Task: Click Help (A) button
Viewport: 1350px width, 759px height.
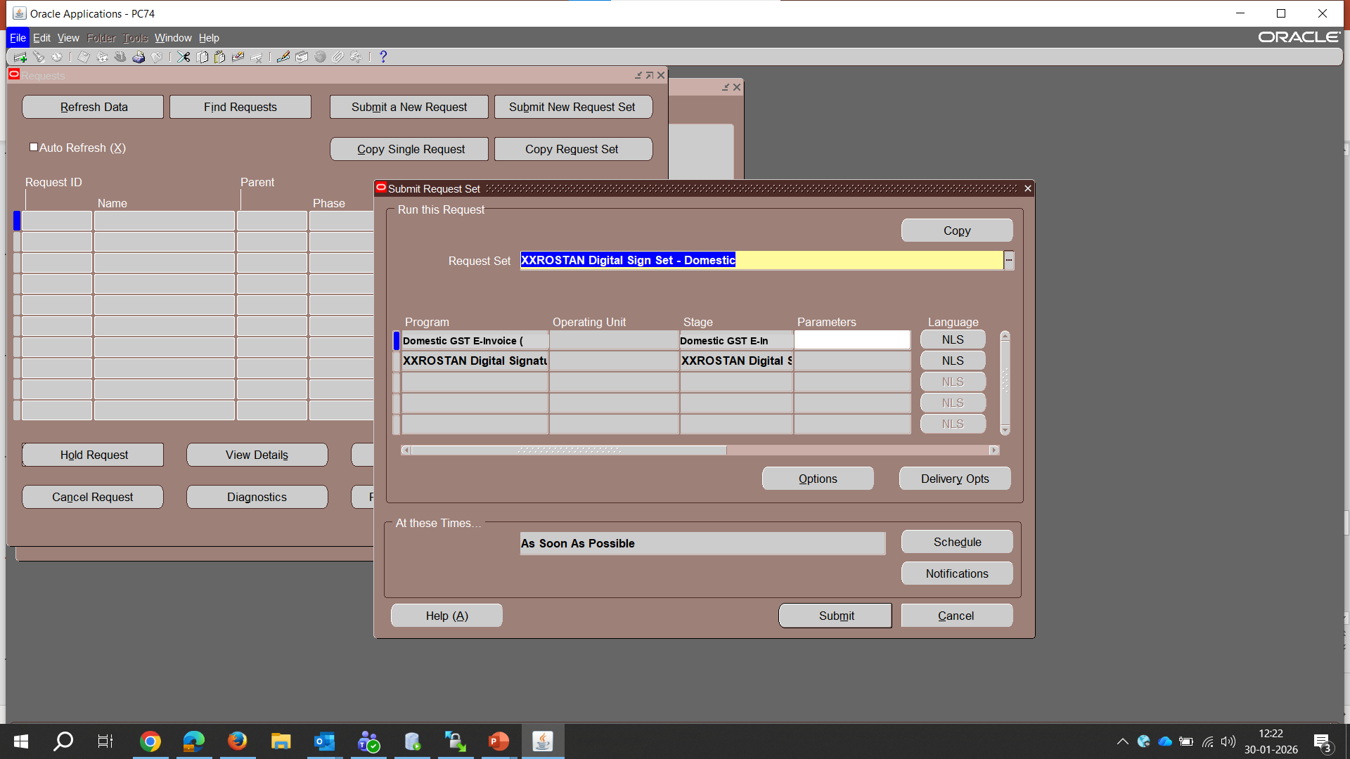Action: (x=446, y=616)
